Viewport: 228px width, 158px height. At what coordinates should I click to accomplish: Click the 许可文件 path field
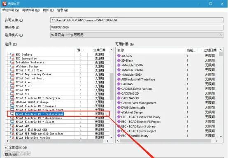(137, 20)
